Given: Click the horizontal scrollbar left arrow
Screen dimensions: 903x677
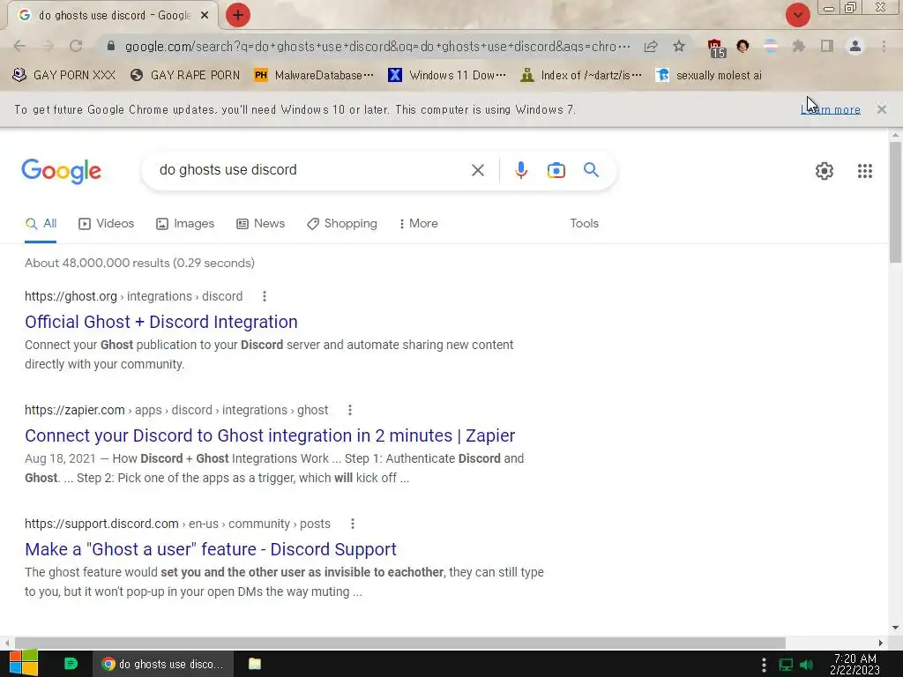Looking at the screenshot, I should click(6, 643).
